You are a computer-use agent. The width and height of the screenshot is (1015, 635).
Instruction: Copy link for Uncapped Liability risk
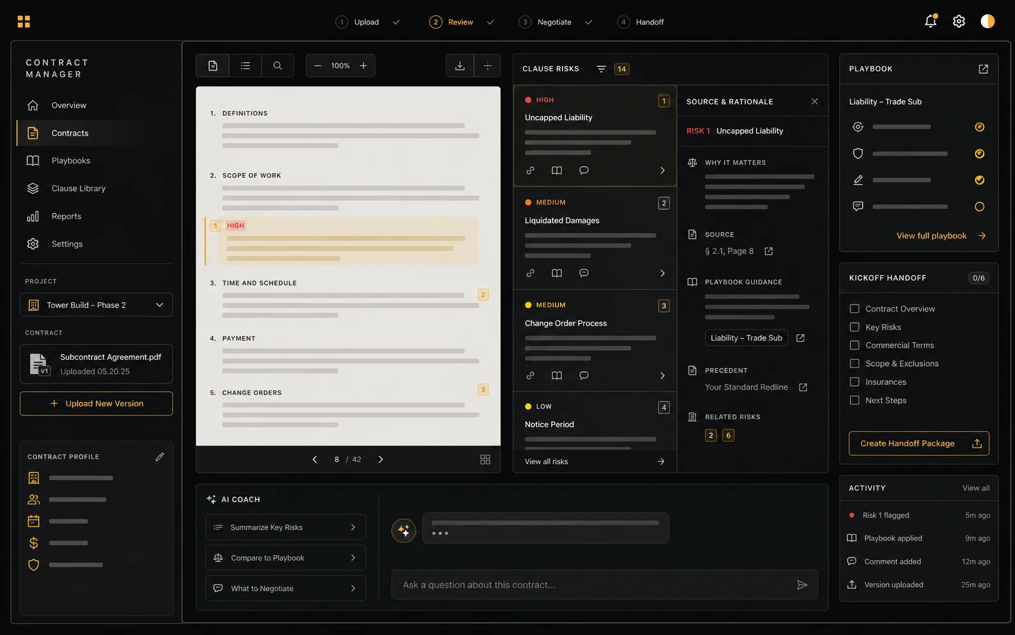click(x=531, y=170)
